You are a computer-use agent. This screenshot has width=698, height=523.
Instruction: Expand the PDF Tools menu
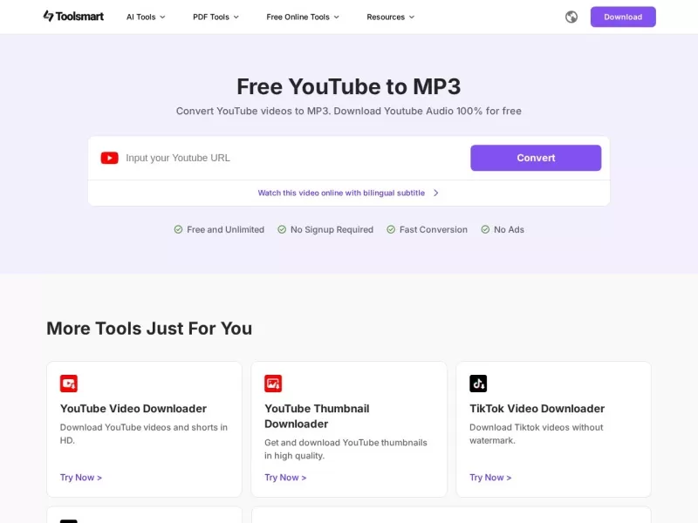click(215, 17)
